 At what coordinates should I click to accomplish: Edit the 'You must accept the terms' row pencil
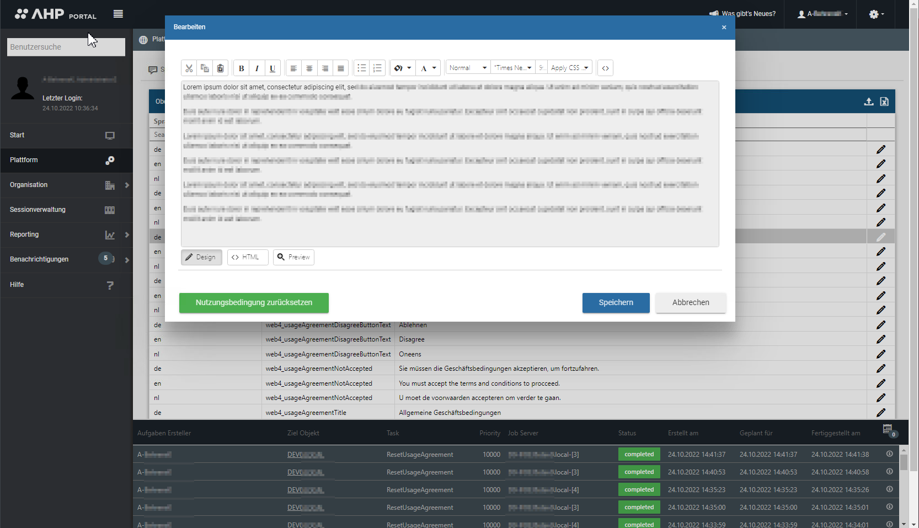tap(881, 383)
